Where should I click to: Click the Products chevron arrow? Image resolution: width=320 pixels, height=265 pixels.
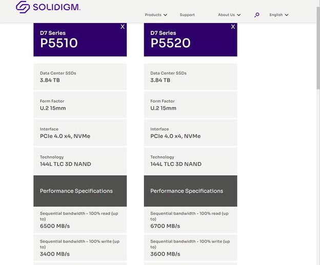click(165, 15)
